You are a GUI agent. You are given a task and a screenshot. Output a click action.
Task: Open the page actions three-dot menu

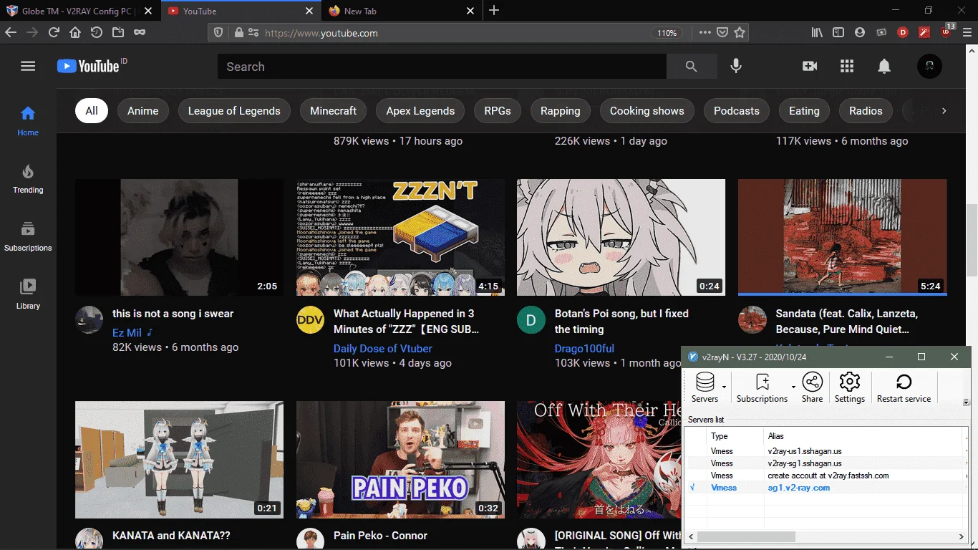point(705,32)
